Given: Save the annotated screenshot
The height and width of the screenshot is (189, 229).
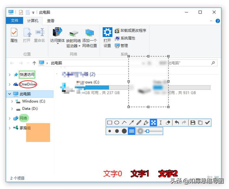Looking at the screenshot, I should pos(193,122).
